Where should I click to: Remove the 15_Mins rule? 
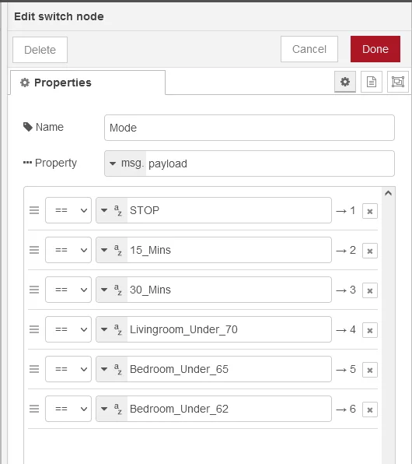pos(370,251)
